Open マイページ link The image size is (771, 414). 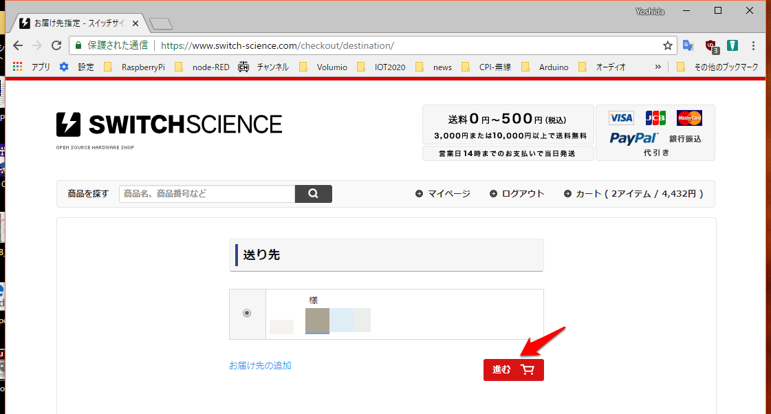coord(443,194)
